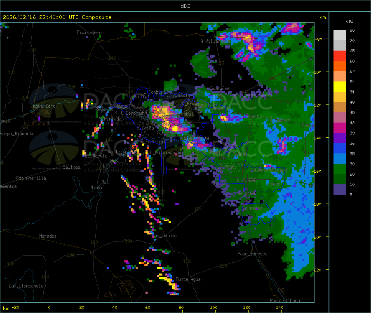Click the 80 km horizontal axis tick
Screen dimensions: 371x313
pyautogui.click(x=181, y=308)
